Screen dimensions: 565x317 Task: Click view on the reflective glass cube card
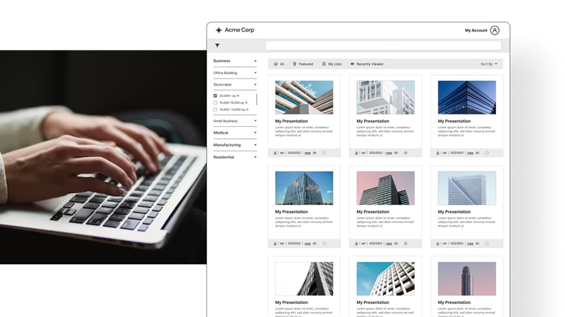coord(308,244)
